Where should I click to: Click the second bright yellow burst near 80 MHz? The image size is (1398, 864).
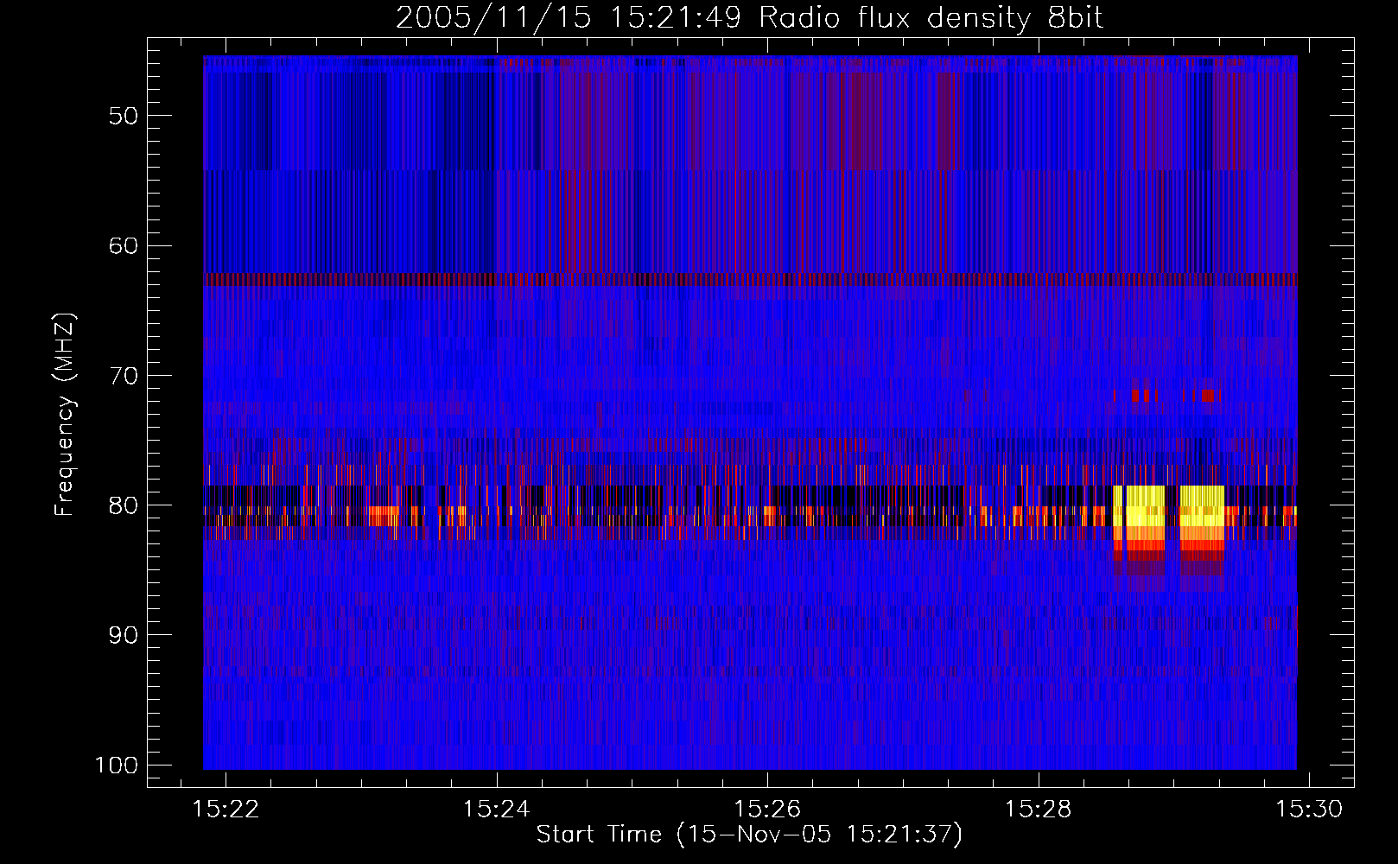point(1202,512)
